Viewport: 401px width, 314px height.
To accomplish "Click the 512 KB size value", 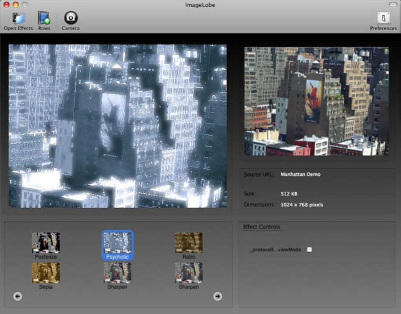I will [289, 194].
